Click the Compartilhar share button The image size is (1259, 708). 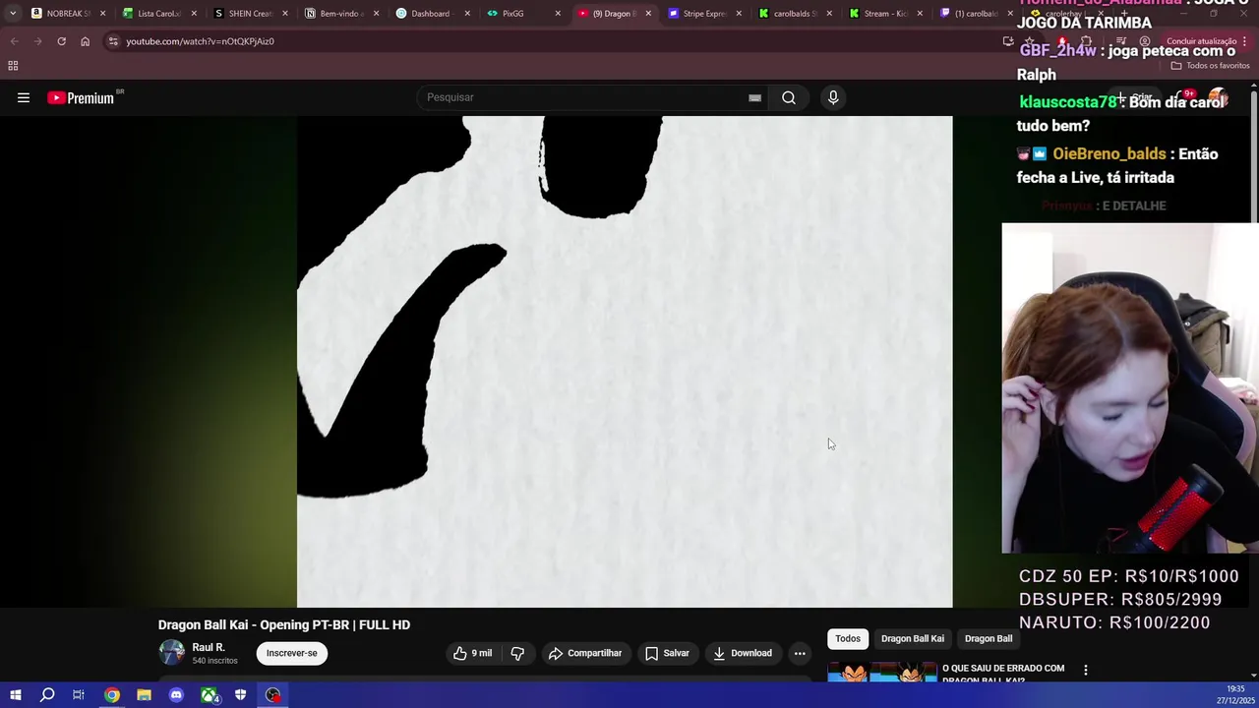[x=585, y=653]
